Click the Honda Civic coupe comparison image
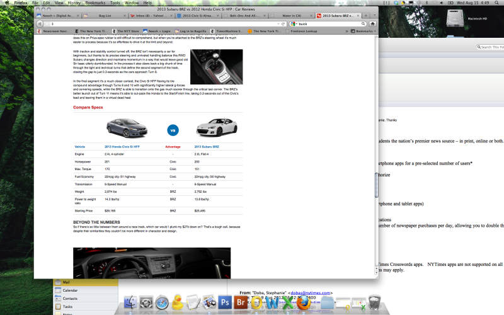 127,128
